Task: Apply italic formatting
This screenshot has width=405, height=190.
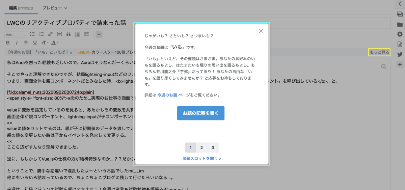Action: pyautogui.click(x=17, y=43)
